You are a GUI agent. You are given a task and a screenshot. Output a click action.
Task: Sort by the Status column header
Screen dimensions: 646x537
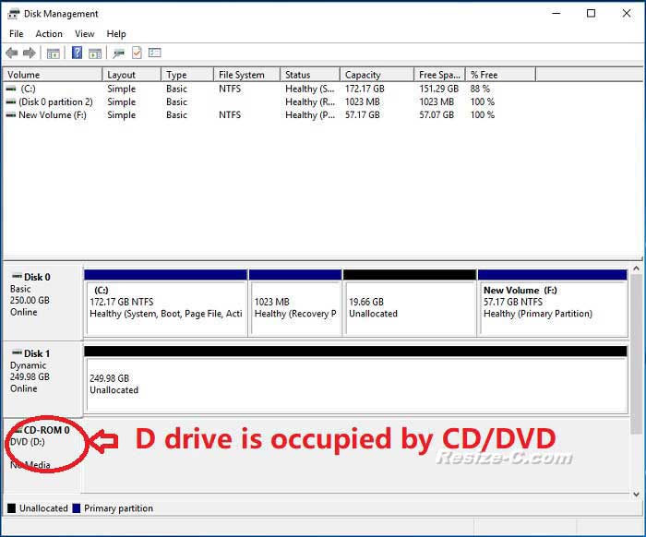[x=310, y=75]
